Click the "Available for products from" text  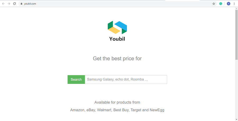pos(117,102)
